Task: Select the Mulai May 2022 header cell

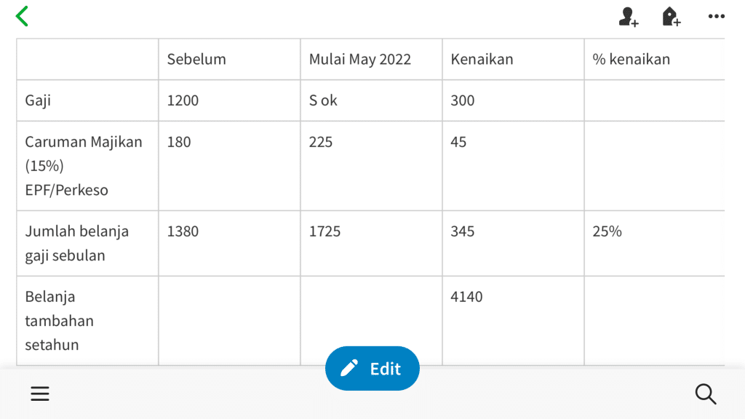Action: pyautogui.click(x=372, y=60)
